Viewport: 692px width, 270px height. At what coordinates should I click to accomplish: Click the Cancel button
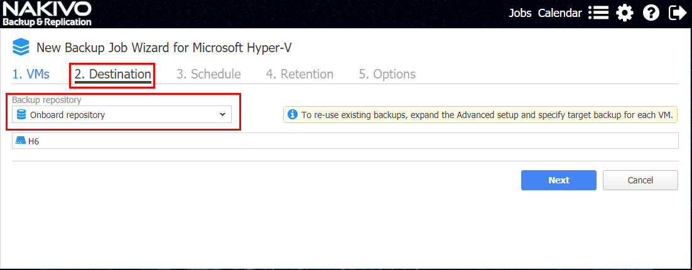click(x=640, y=180)
